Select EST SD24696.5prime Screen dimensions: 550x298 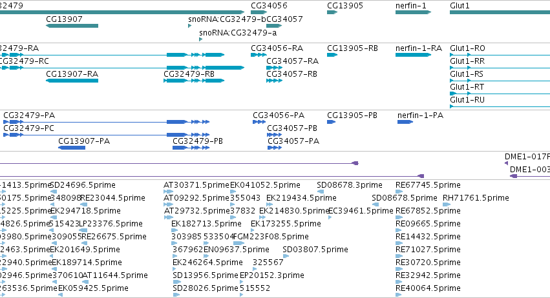[x=83, y=185]
